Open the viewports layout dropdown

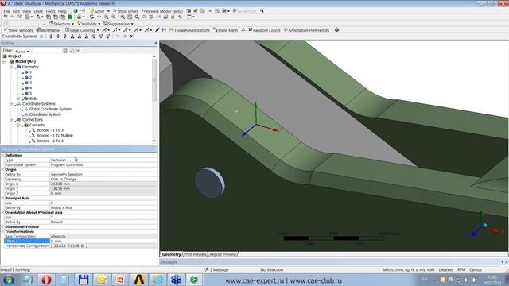191,17
